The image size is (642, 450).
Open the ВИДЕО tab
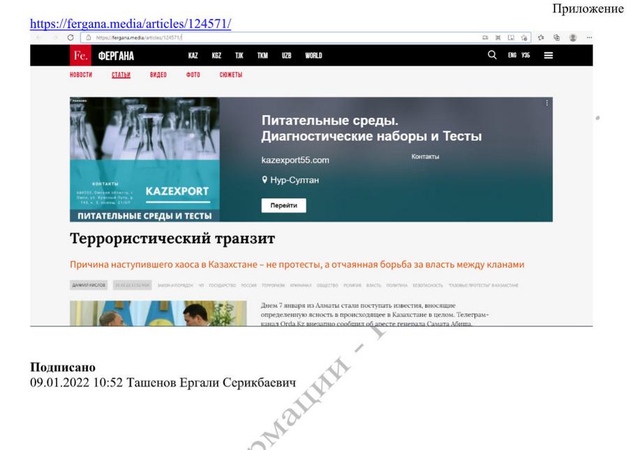coord(158,75)
